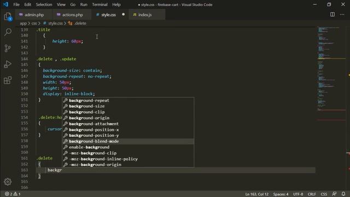Select background-origin suggestion

tap(128, 118)
